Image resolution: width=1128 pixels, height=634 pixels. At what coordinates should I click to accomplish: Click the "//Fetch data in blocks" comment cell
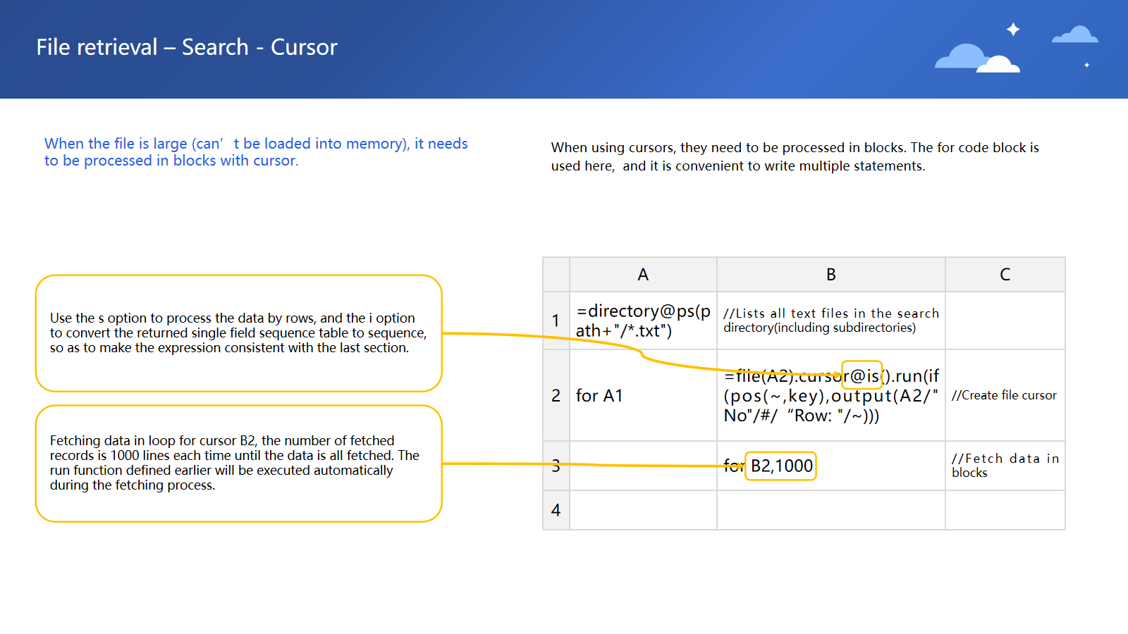1005,466
